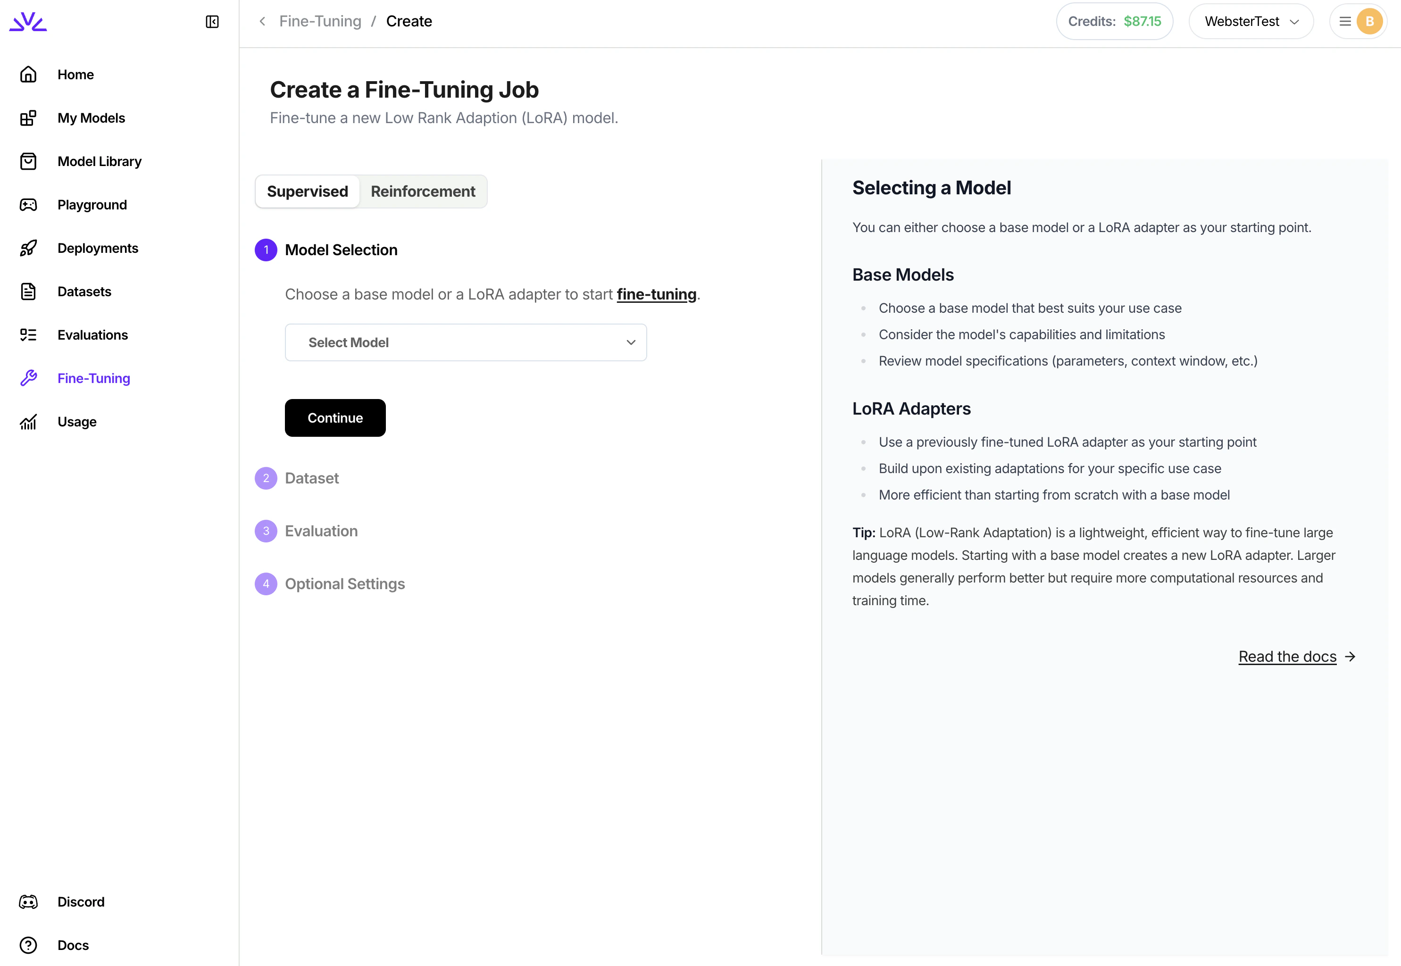
Task: Expand the WebsterTest account dropdown
Action: point(1251,22)
